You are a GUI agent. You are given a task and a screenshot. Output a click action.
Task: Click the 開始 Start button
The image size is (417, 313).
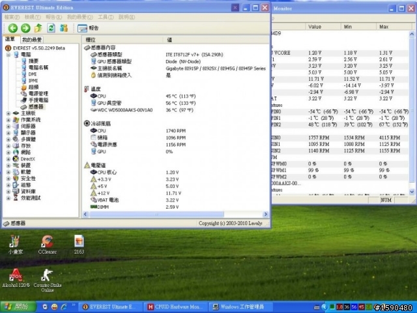click(x=18, y=307)
